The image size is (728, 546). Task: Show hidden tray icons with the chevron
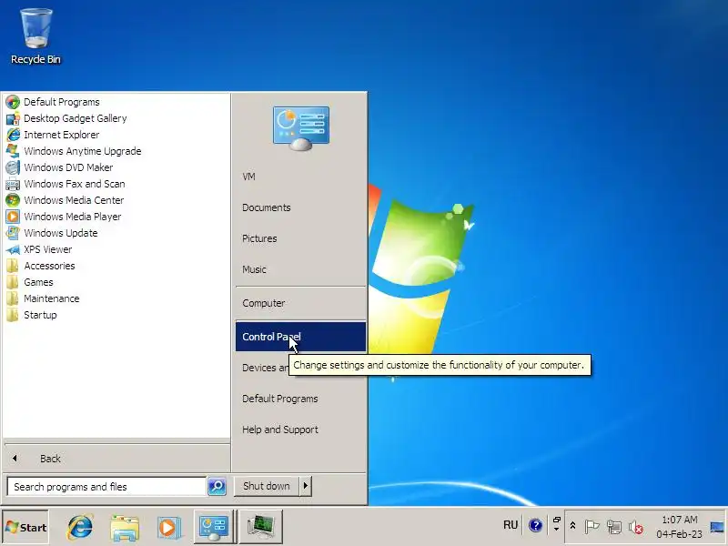572,526
